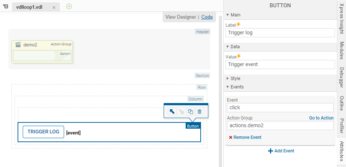346x167 pixels.
Task: Click the Value dynamic expression lightning icon
Action: pos(239,56)
